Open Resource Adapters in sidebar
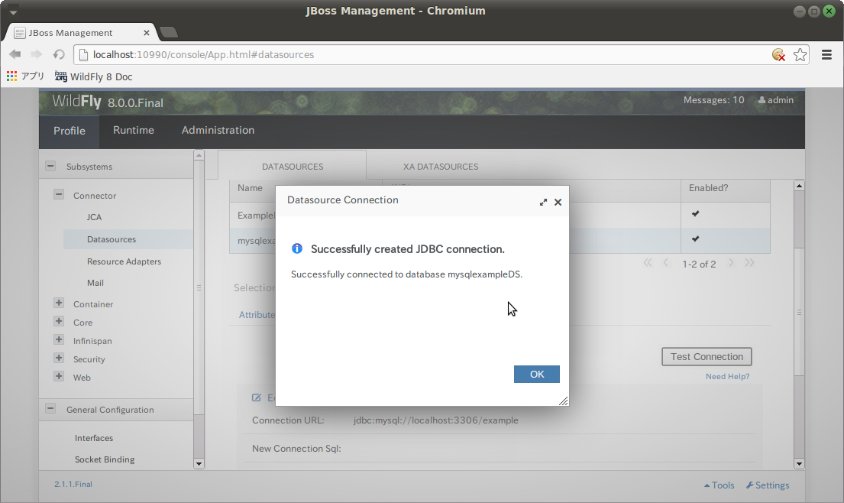 tap(124, 261)
